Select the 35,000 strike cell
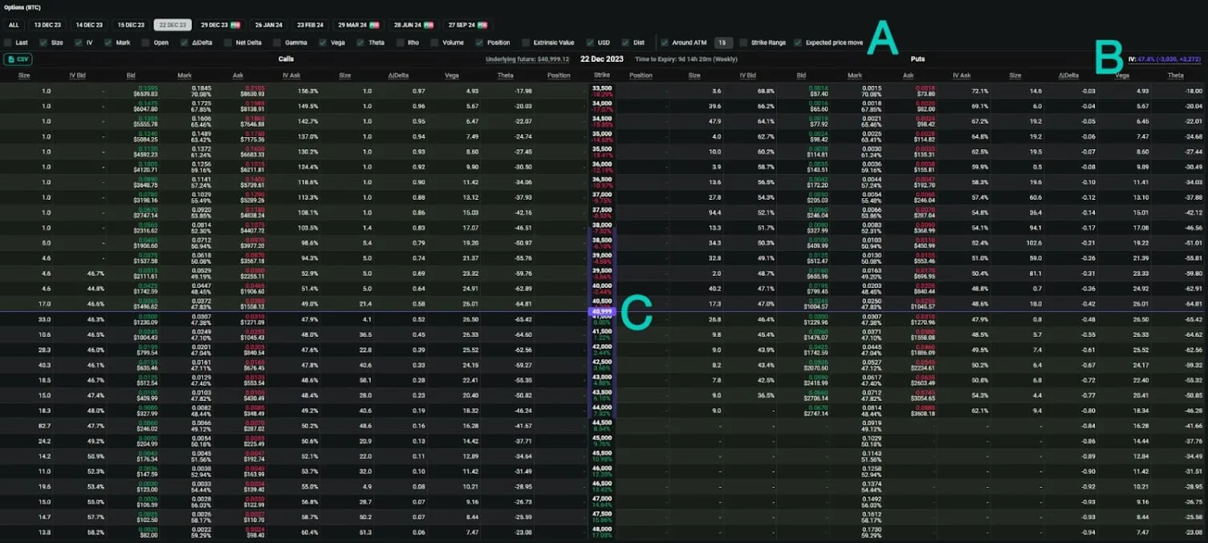Image resolution: width=1208 pixels, height=543 pixels. pyautogui.click(x=602, y=136)
